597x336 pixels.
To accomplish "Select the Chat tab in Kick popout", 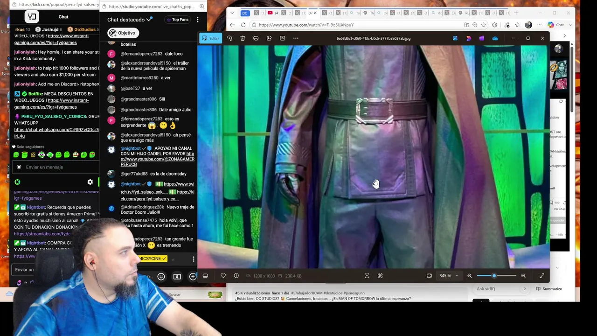I will coord(63,17).
